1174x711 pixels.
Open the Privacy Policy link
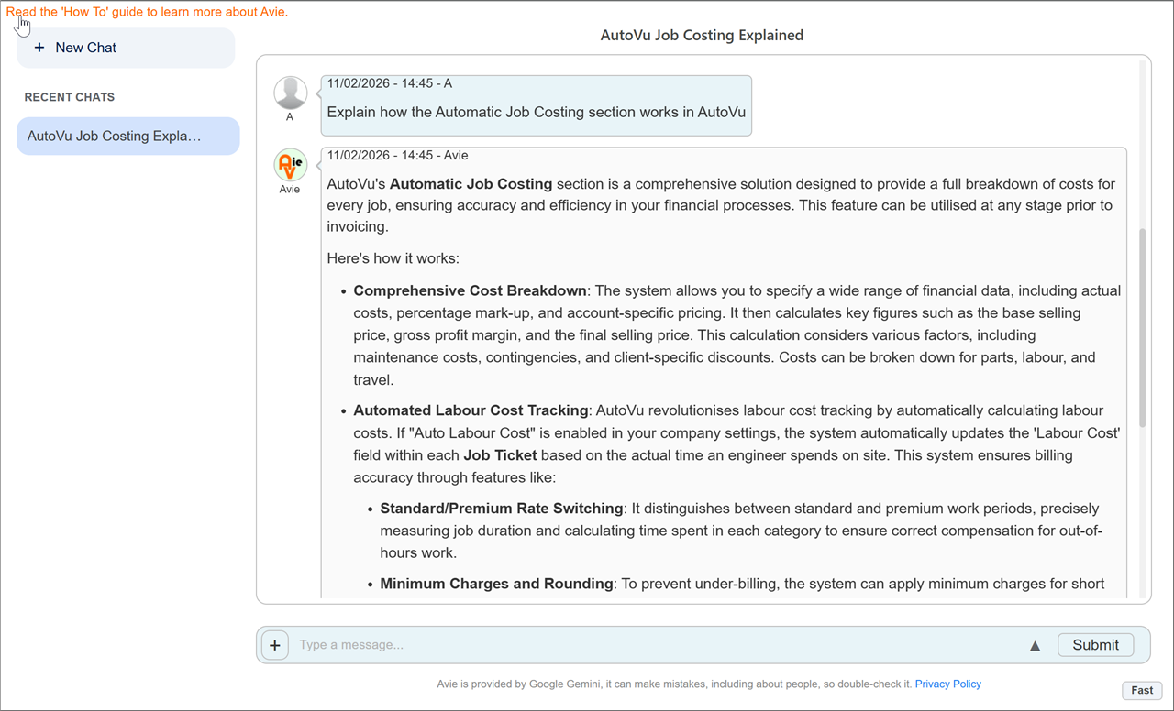click(947, 684)
